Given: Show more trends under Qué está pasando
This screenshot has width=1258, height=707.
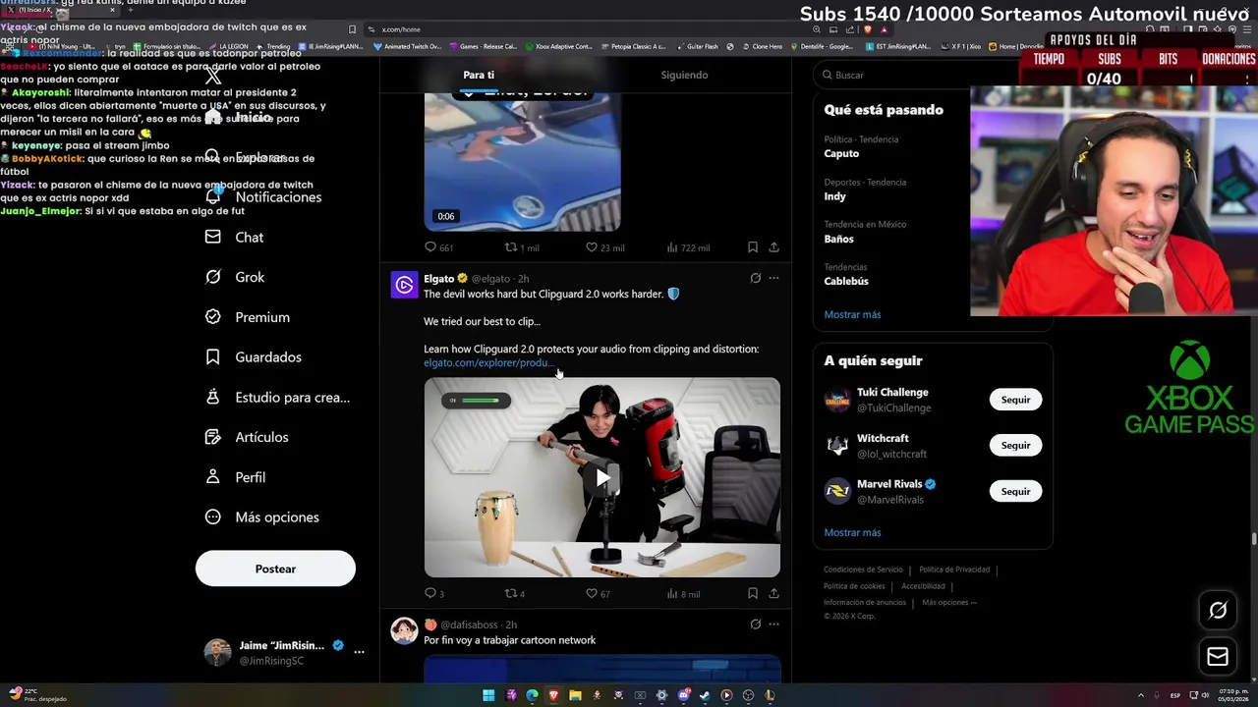Looking at the screenshot, I should (x=852, y=314).
